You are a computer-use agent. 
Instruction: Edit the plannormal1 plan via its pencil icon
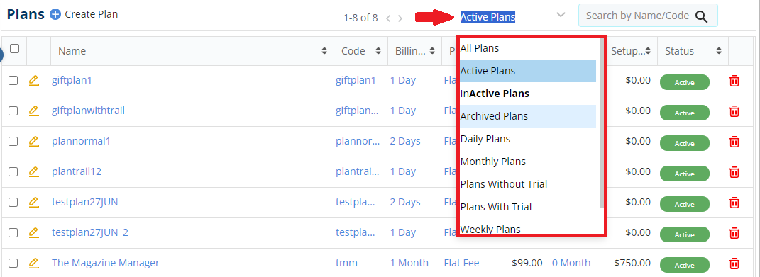(33, 141)
